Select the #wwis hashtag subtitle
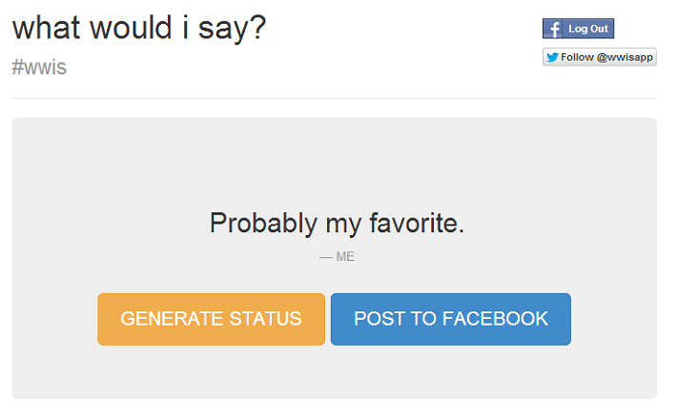The width and height of the screenshot is (677, 418). [x=39, y=68]
